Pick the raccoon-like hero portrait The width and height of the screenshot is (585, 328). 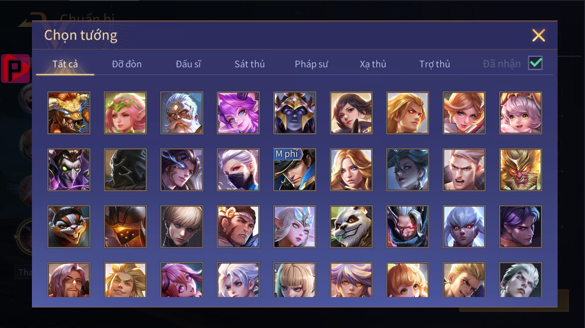pos(69,226)
